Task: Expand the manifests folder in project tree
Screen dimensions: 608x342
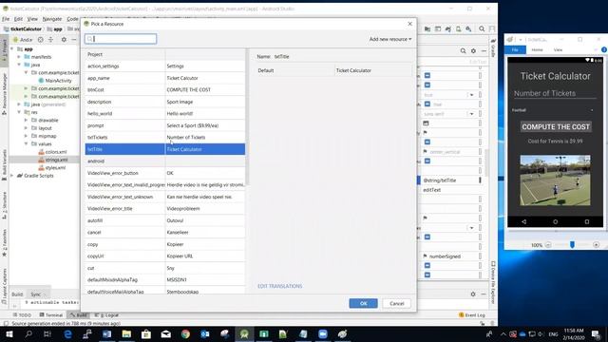Action: 19,57
